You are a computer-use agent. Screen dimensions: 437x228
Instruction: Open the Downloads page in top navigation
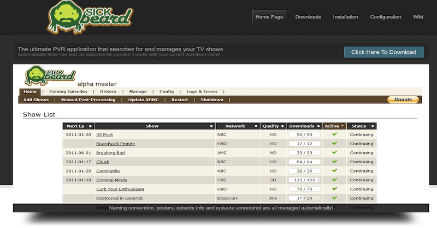(x=308, y=17)
